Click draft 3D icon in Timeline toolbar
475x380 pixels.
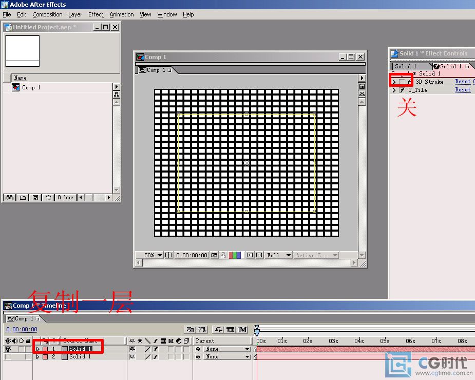pos(202,329)
